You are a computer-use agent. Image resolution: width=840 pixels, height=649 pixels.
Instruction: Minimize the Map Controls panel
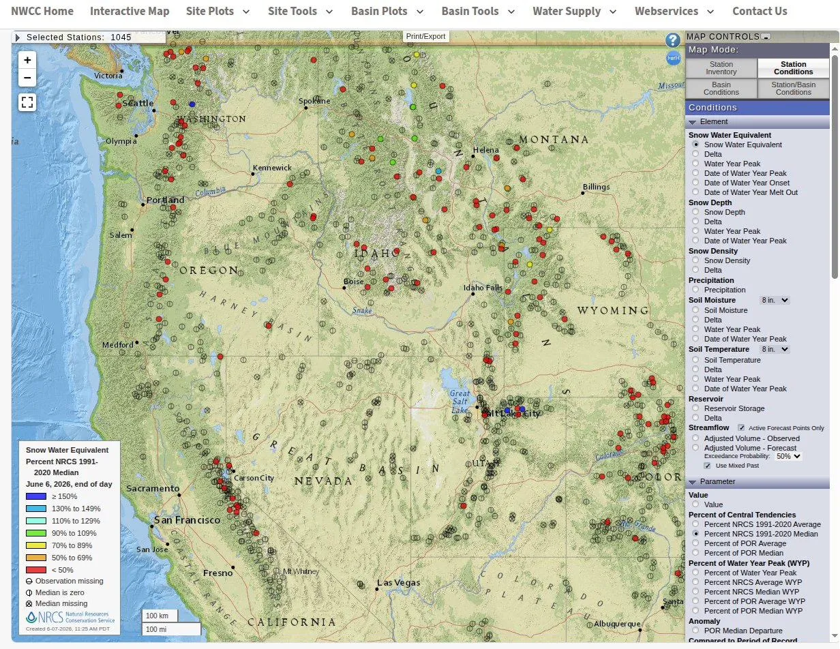[766, 37]
